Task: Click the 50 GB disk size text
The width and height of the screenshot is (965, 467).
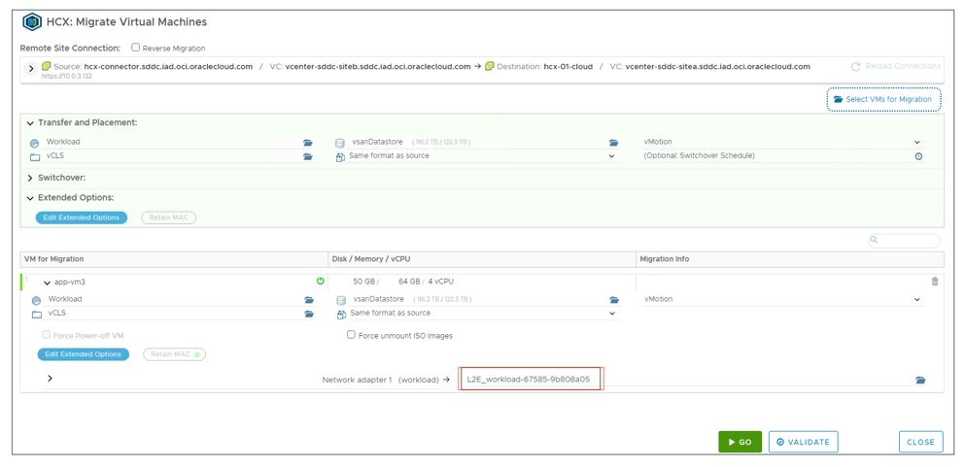Action: click(x=364, y=282)
